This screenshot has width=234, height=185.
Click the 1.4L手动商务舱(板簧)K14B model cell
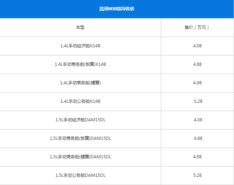(80, 64)
